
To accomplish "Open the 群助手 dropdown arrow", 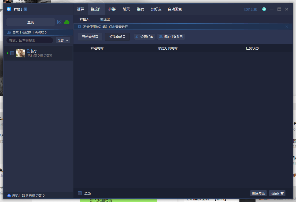I will pyautogui.click(x=25, y=9).
